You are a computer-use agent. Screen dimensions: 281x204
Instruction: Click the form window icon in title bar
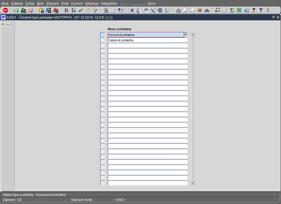point(3,17)
